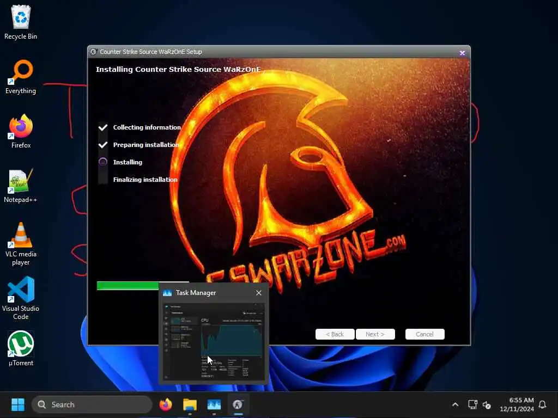Launch VLC media player shortcut
This screenshot has height=418, width=558.
click(x=21, y=244)
